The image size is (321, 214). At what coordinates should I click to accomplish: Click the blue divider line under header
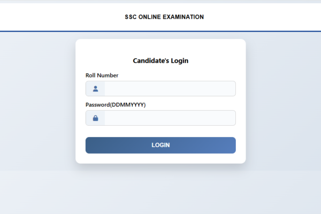(x=160, y=31)
